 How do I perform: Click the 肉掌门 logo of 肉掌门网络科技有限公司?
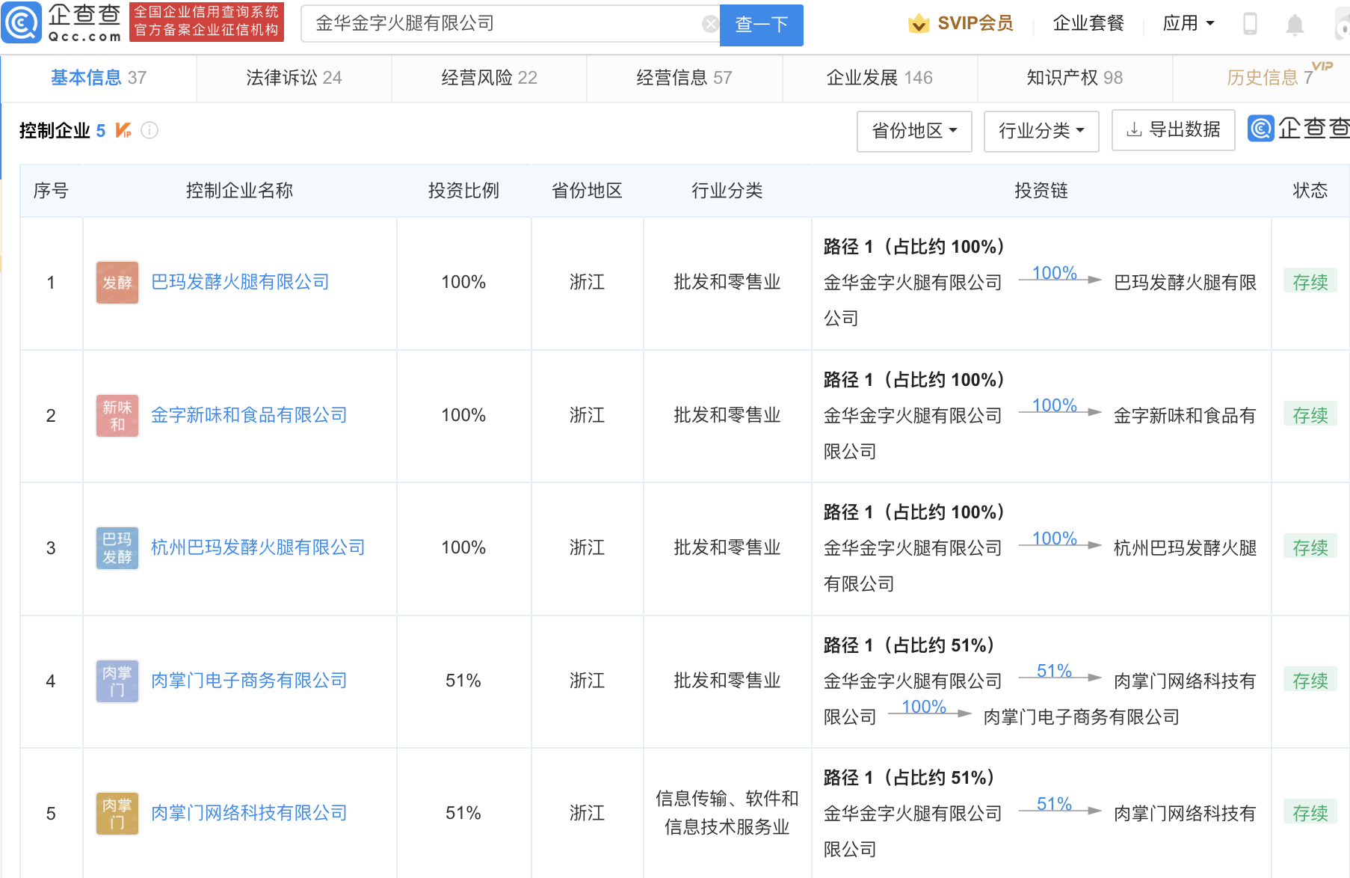[117, 814]
